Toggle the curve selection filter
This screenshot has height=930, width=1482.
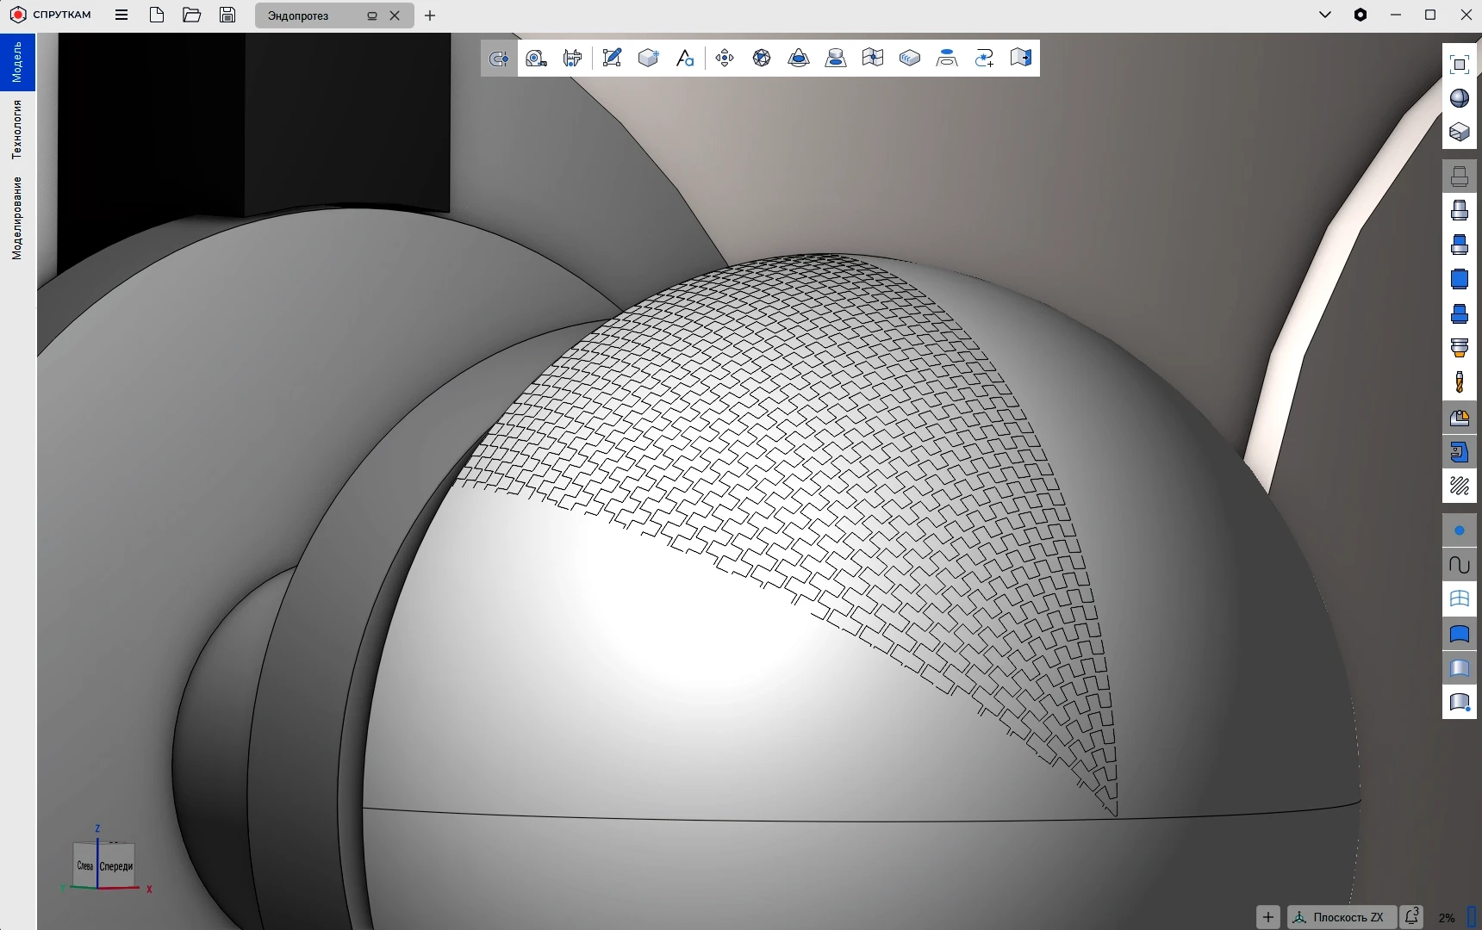coord(1460,565)
